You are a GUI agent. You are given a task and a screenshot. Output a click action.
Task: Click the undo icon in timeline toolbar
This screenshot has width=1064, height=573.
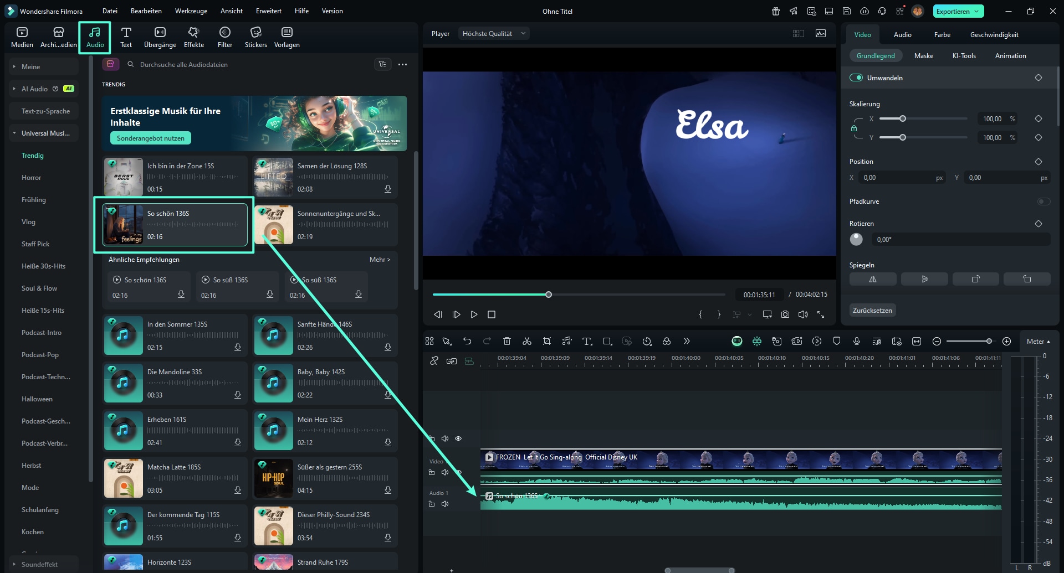pyautogui.click(x=467, y=341)
